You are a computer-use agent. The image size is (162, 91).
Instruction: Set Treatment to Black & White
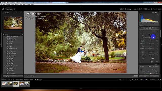156,66
